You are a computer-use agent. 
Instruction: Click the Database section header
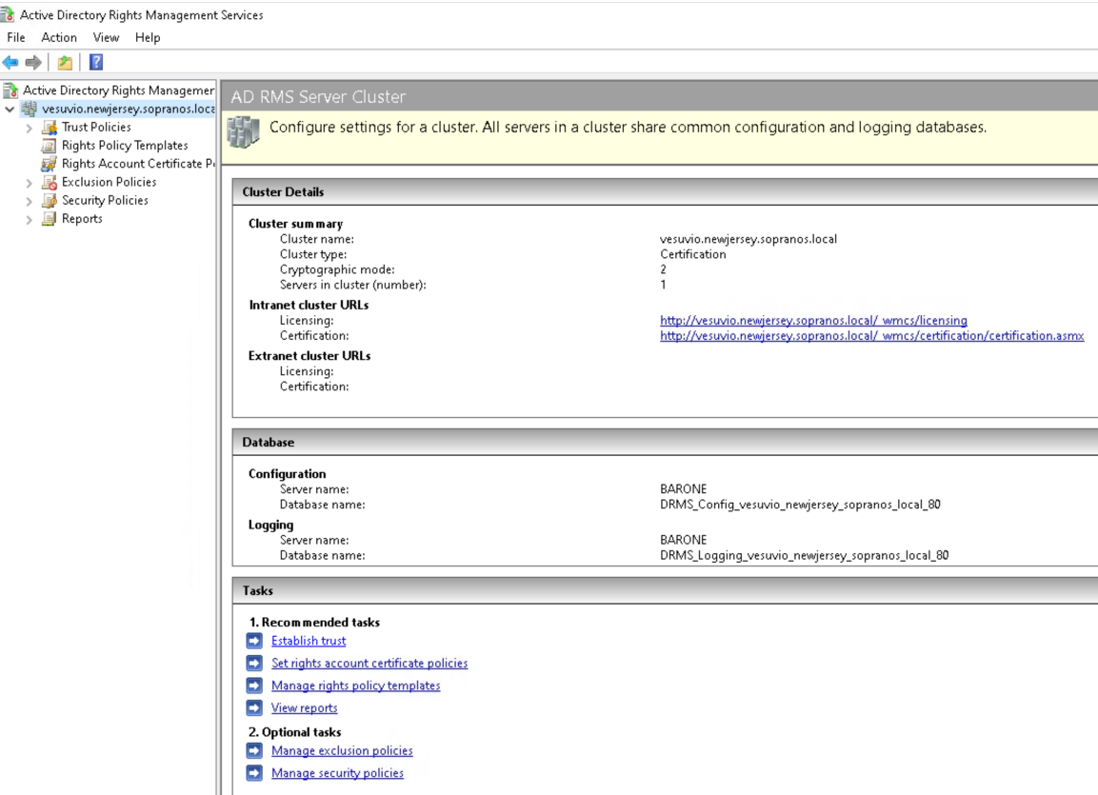pyautogui.click(x=665, y=443)
